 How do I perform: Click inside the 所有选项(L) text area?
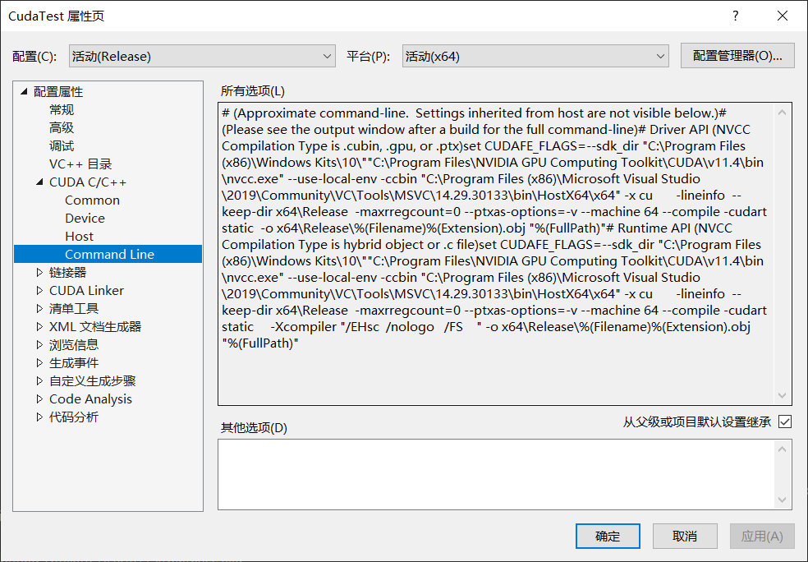pyautogui.click(x=496, y=254)
